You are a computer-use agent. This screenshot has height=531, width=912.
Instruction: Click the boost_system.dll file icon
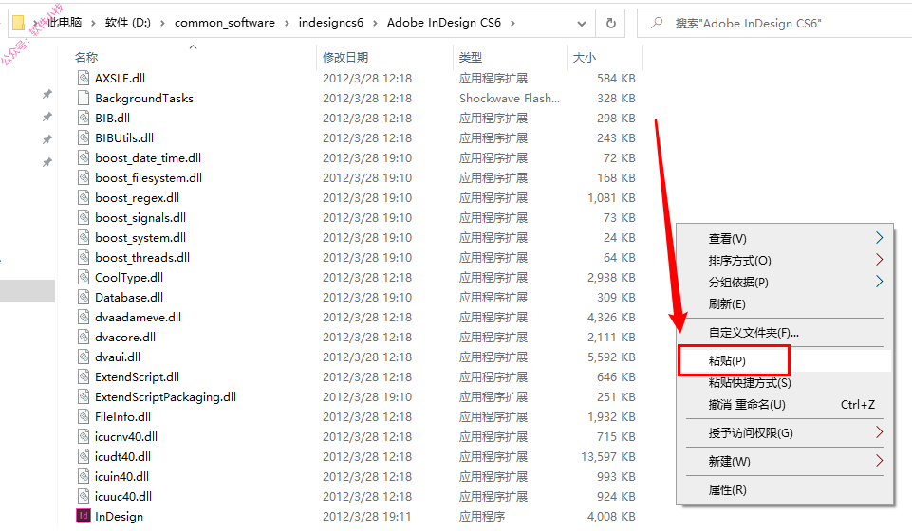point(84,237)
